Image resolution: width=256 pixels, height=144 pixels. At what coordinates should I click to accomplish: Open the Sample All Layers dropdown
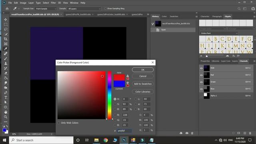pyautogui.click(x=84, y=9)
